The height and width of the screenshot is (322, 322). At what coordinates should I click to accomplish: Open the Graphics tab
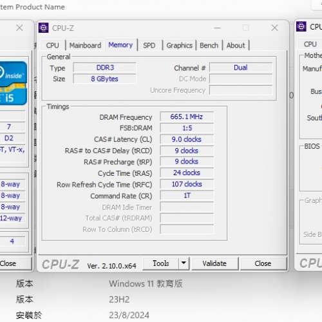pyautogui.click(x=180, y=45)
